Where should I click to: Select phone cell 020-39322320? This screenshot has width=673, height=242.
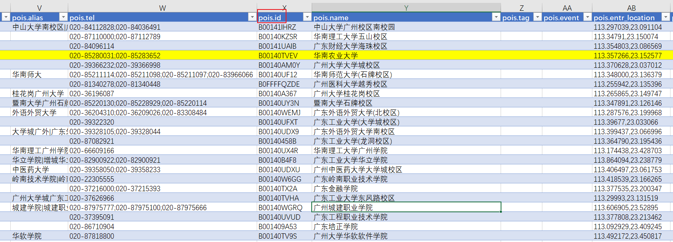(x=162, y=122)
